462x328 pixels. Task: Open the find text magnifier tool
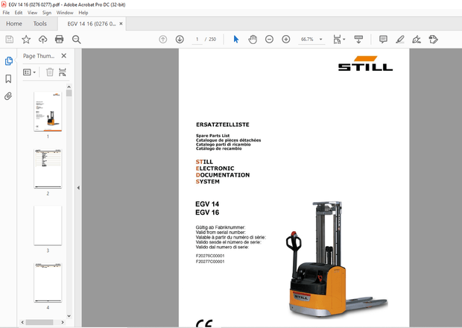coord(76,40)
